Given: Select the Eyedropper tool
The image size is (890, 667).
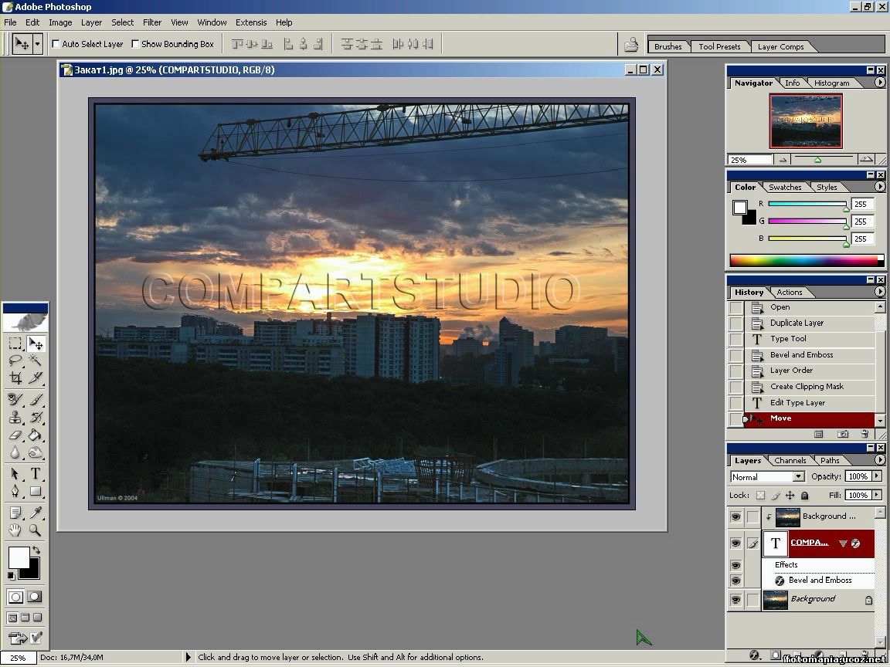Looking at the screenshot, I should pos(36,513).
